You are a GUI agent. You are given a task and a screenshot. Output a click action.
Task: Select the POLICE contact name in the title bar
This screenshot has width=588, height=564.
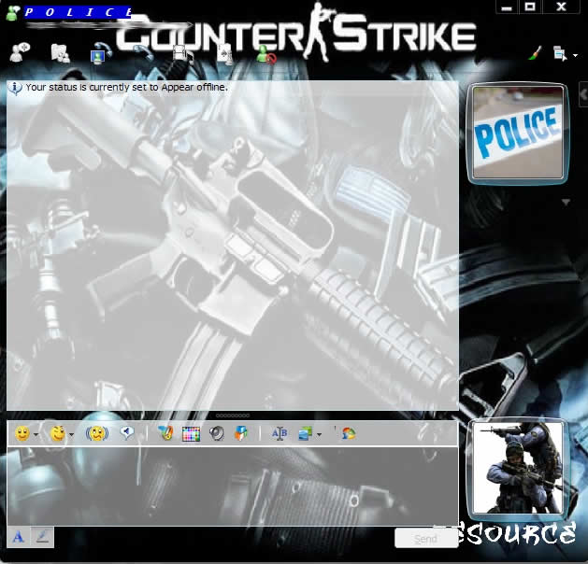coord(78,12)
